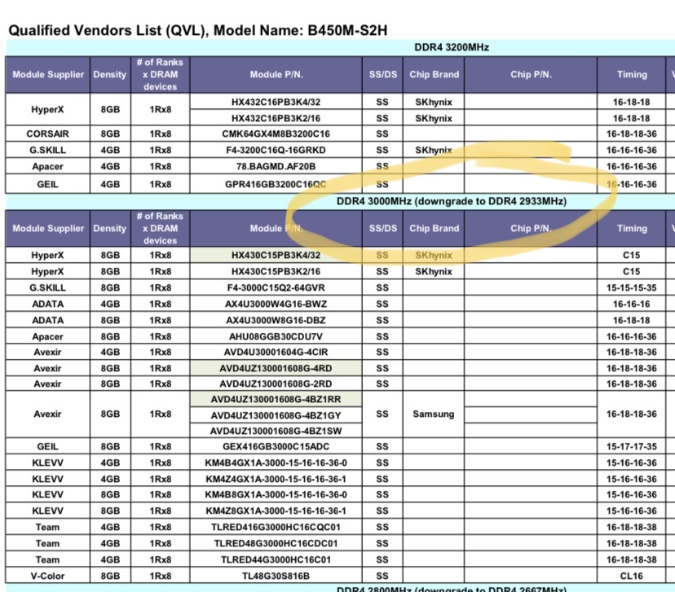Select part number TLRED44G3000HC16C01
Screen dimensions: 675x592
coord(276,560)
